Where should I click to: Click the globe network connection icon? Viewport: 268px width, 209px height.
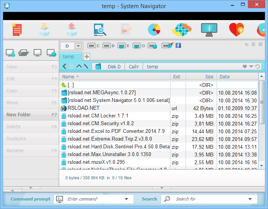(181, 30)
